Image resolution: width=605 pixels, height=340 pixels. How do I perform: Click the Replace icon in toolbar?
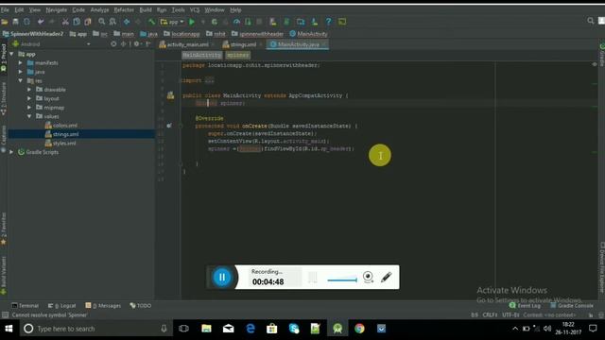[112, 22]
